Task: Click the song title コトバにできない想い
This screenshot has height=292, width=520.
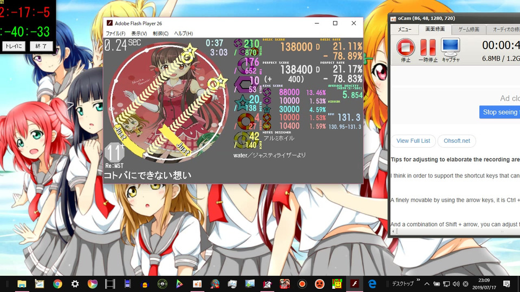Action: (147, 175)
